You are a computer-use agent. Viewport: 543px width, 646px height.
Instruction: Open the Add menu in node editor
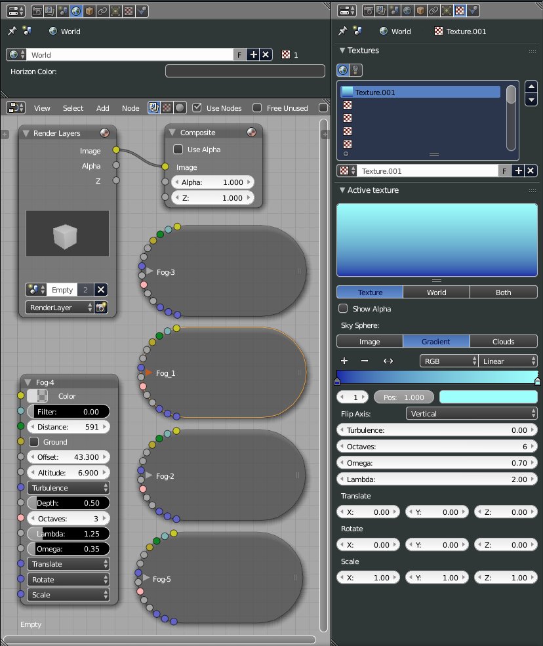[x=103, y=108]
